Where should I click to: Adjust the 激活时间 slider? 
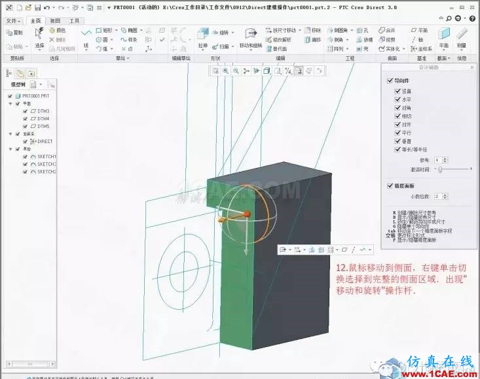coord(440,169)
